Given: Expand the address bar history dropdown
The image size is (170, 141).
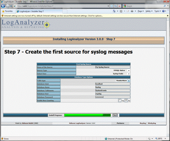Looking at the screenshot, I should coord(108,6).
